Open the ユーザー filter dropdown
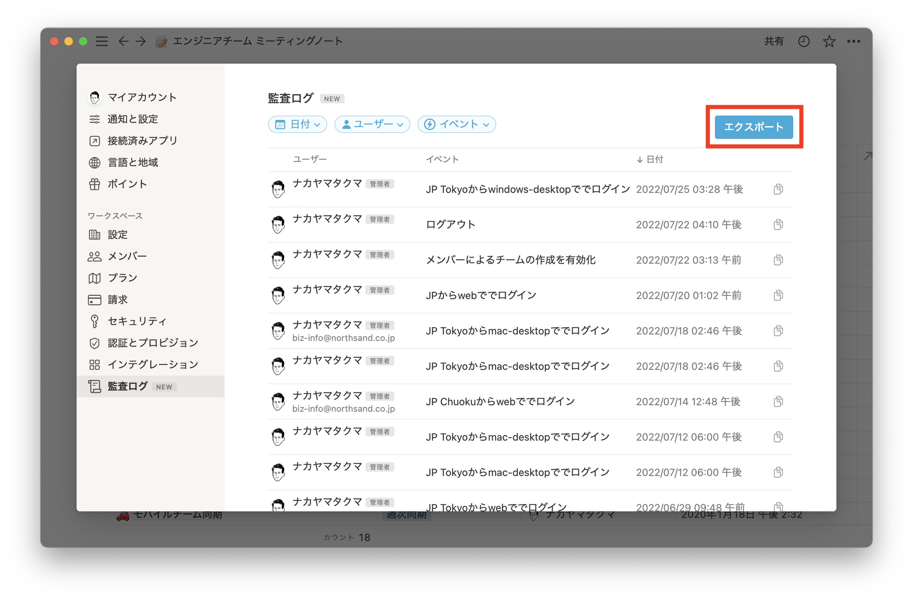This screenshot has height=601, width=913. coord(372,124)
